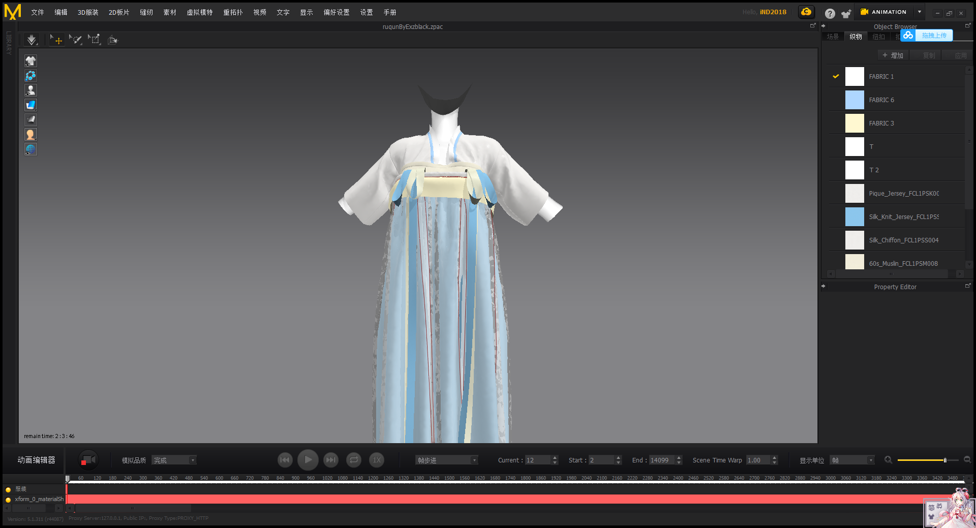Select the FABRIC 3 cream swatch
The height and width of the screenshot is (528, 976).
pos(855,123)
